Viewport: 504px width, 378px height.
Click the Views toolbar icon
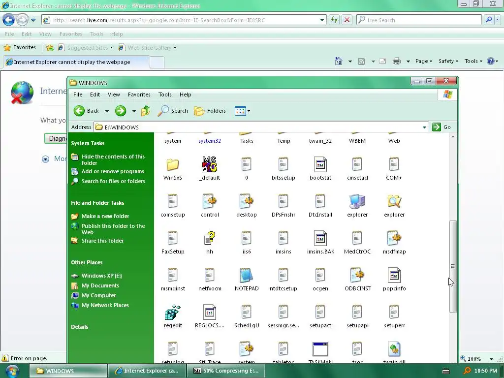(240, 111)
